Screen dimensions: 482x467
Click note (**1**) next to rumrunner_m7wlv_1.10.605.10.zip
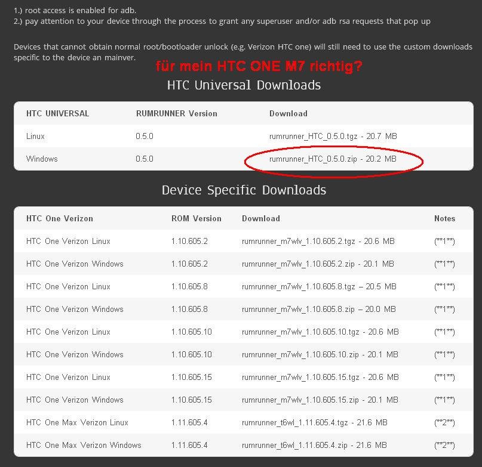tap(444, 355)
